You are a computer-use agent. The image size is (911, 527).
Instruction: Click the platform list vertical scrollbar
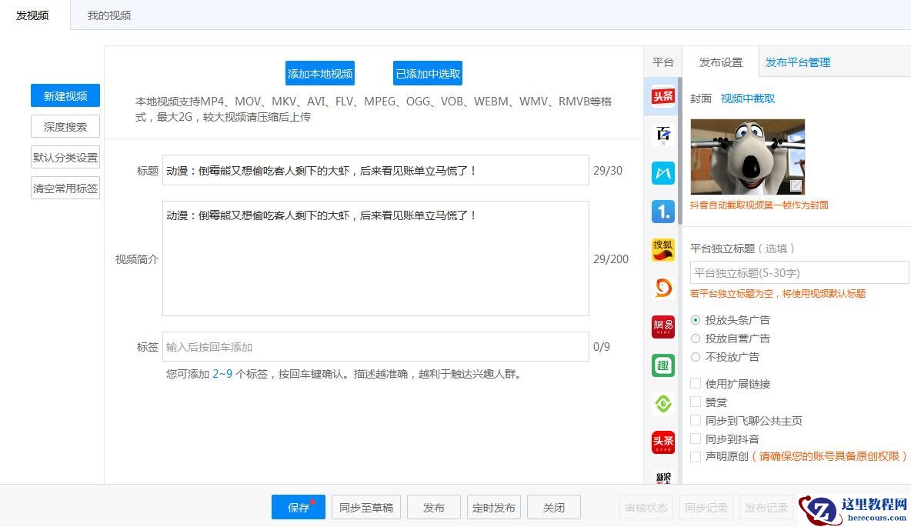point(679,154)
